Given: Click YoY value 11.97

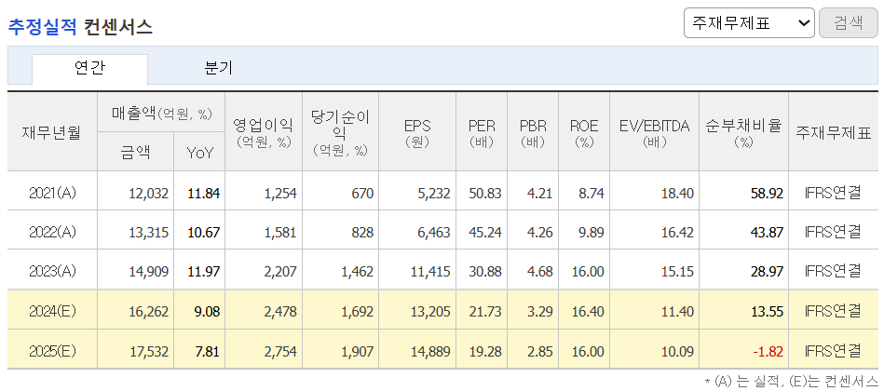Looking at the screenshot, I should coord(204,272).
